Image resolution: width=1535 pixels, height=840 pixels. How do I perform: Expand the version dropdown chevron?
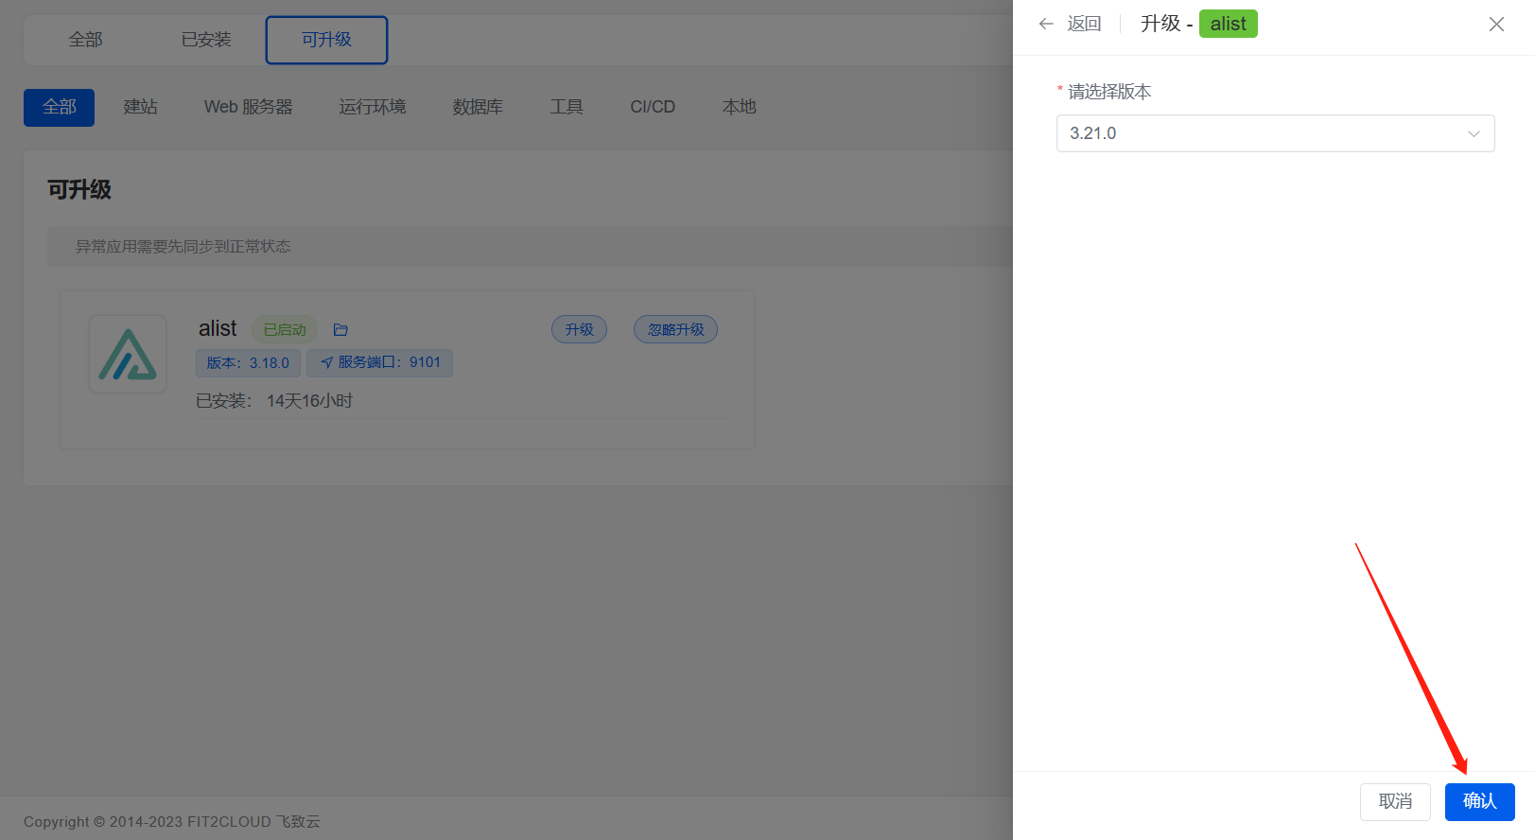pos(1474,133)
